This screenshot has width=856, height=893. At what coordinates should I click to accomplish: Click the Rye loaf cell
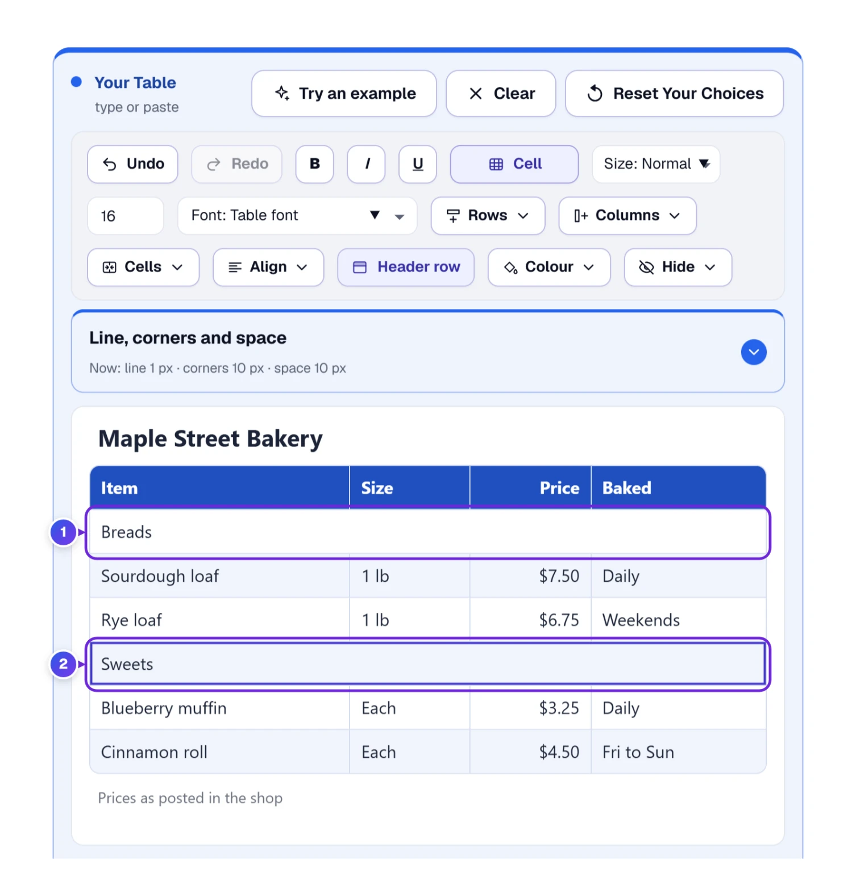220,620
